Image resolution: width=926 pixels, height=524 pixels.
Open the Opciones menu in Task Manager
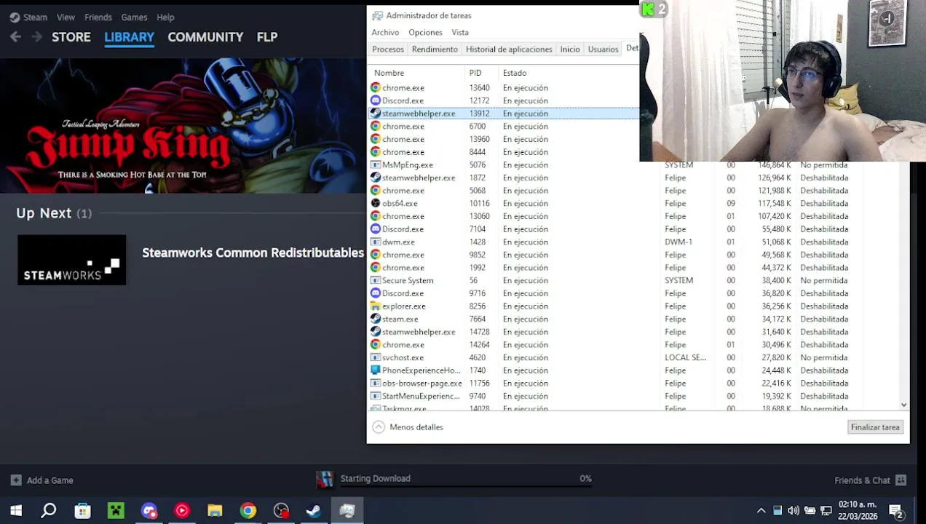pyautogui.click(x=425, y=32)
